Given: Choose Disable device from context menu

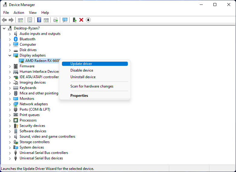Looking at the screenshot, I should tap(95, 70).
